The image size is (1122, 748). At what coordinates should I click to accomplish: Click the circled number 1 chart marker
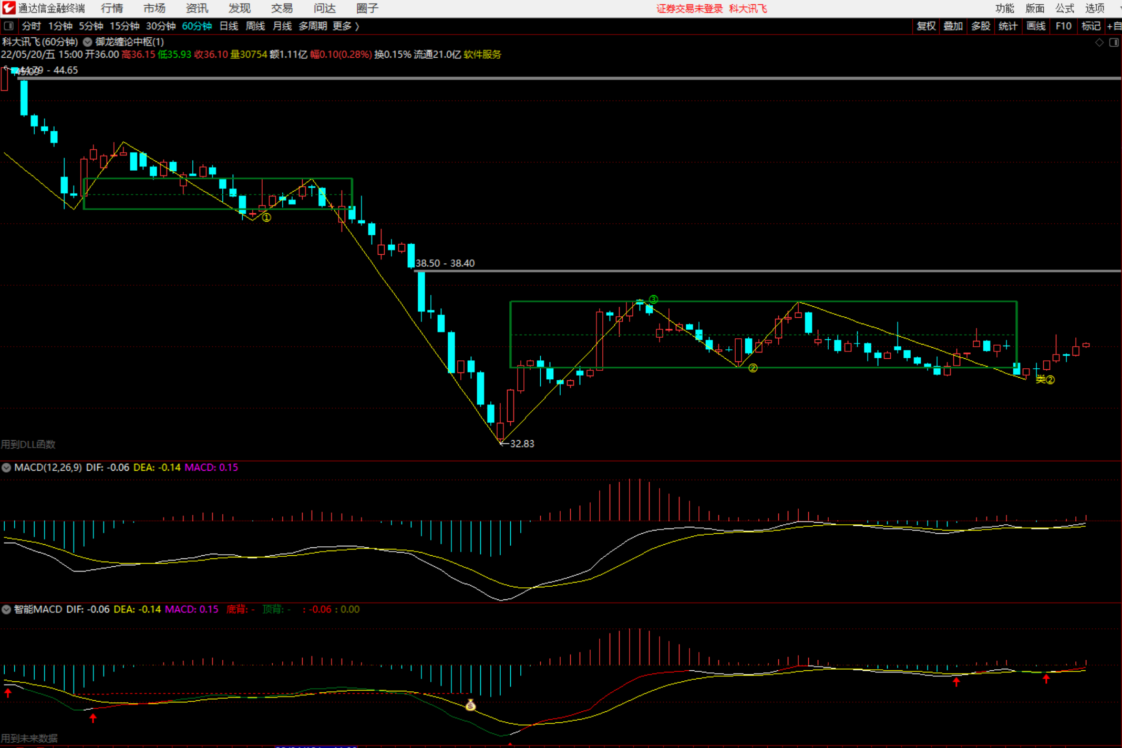point(266,217)
